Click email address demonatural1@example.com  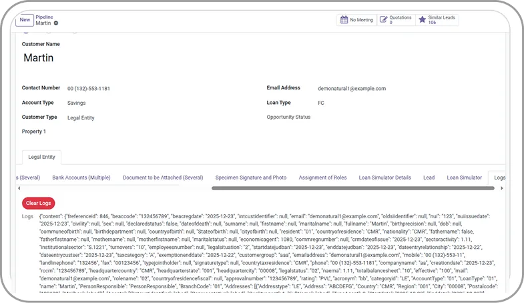352,89
